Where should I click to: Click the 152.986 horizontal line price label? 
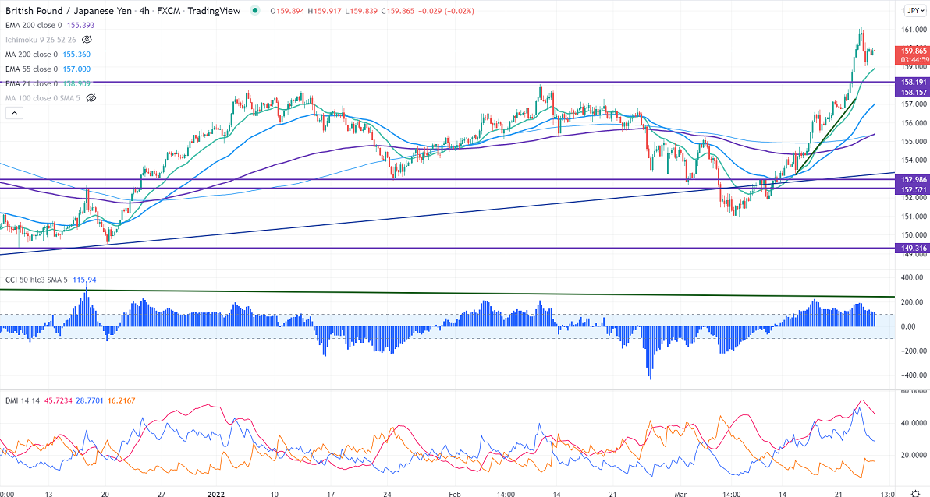click(914, 179)
